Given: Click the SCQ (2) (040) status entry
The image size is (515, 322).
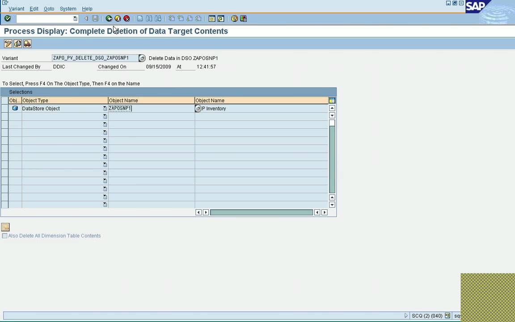Looking at the screenshot, I should tap(427, 316).
